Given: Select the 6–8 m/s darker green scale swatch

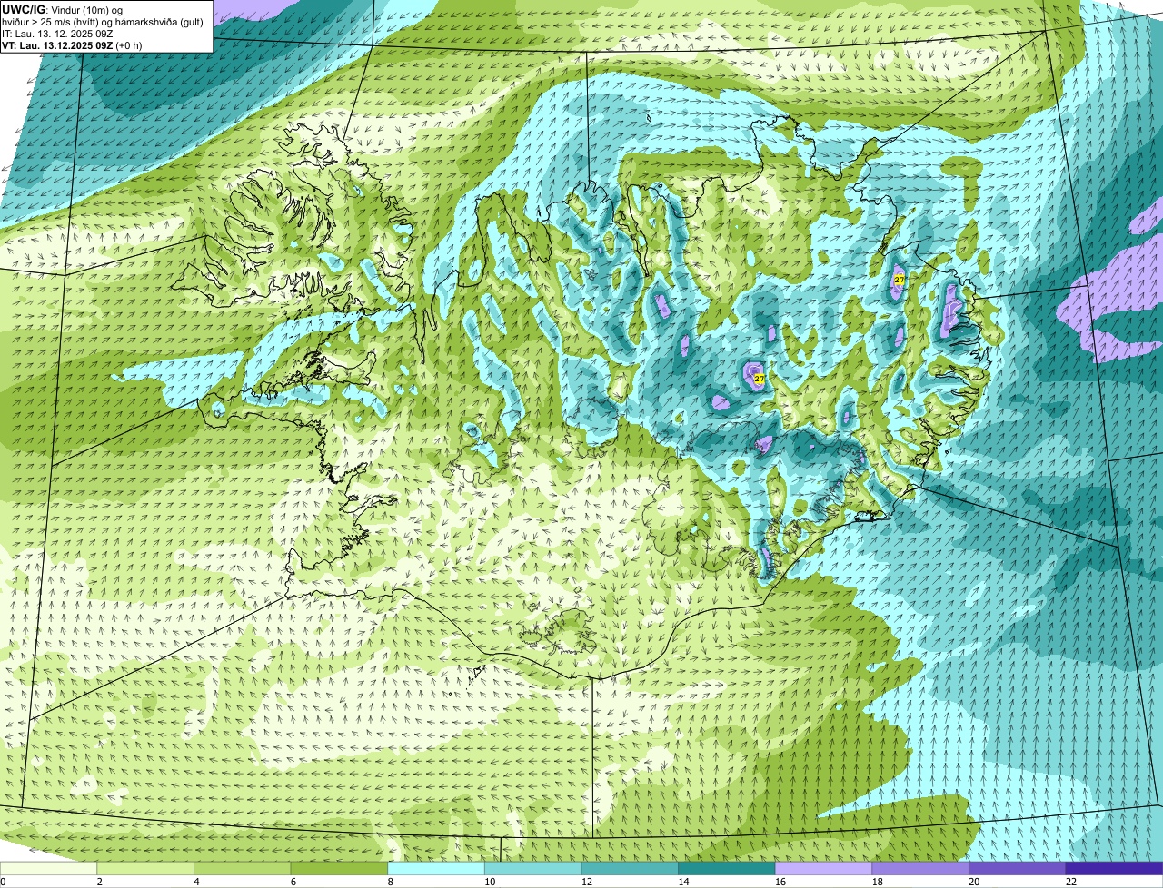Looking at the screenshot, I should [x=339, y=869].
